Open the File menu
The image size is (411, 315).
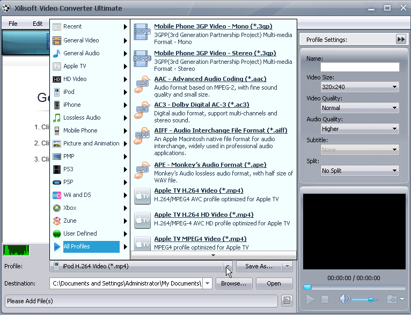pyautogui.click(x=13, y=24)
